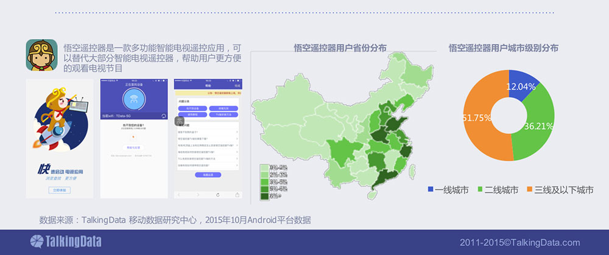Tap the refresh icon beside TData-5G wifi
Image resolution: width=609 pixels, height=255 pixels.
coord(163,116)
